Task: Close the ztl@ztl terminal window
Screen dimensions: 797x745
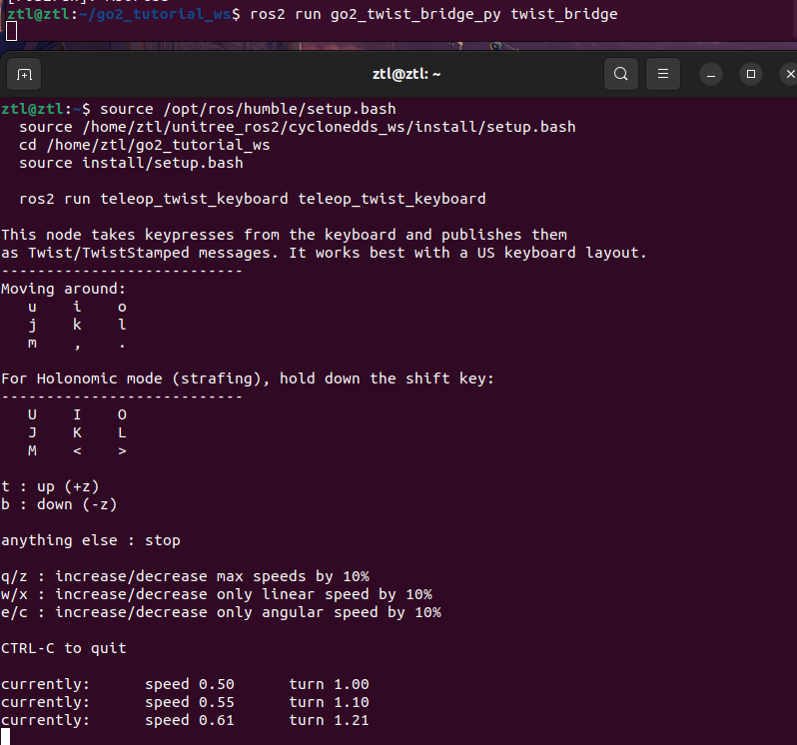Action: point(789,75)
